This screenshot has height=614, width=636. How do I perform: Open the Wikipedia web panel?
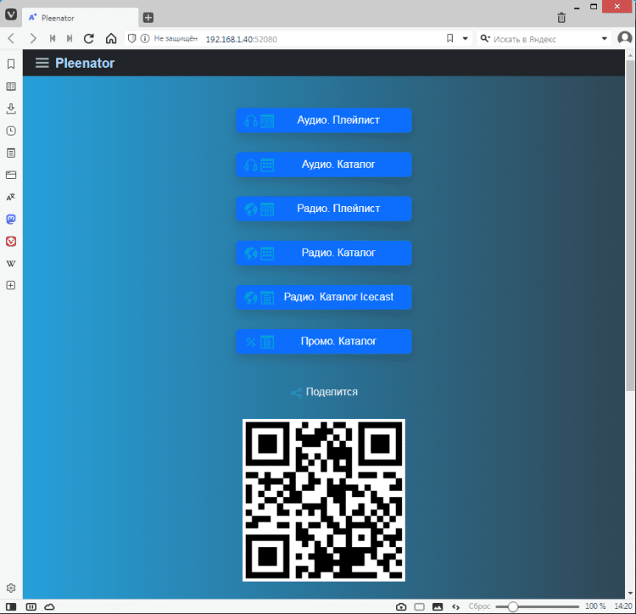(11, 264)
